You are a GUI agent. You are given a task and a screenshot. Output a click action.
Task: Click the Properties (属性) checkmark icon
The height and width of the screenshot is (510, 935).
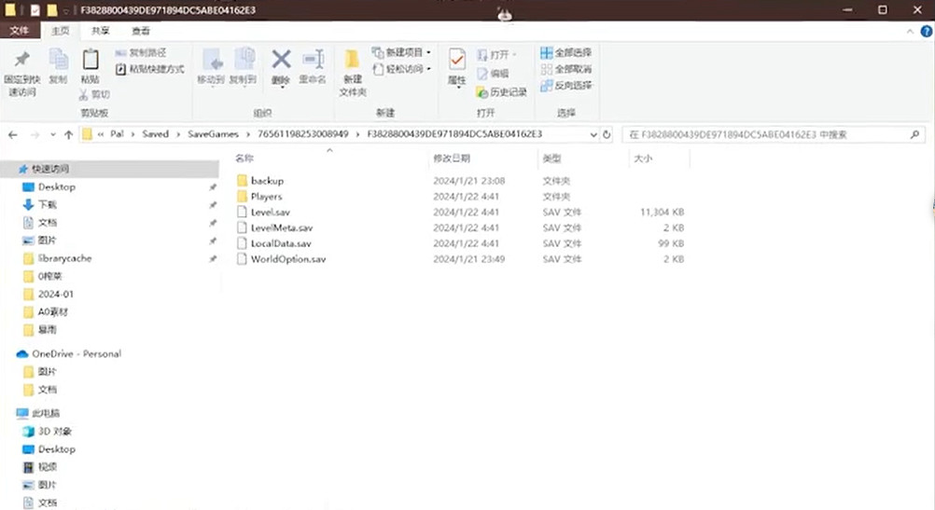456,61
